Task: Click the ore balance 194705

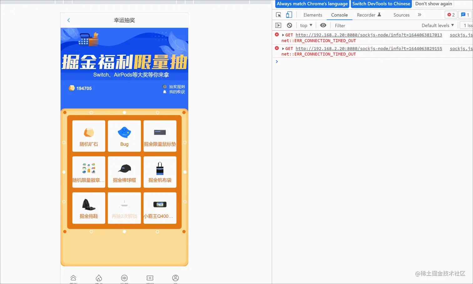Action: point(84,89)
